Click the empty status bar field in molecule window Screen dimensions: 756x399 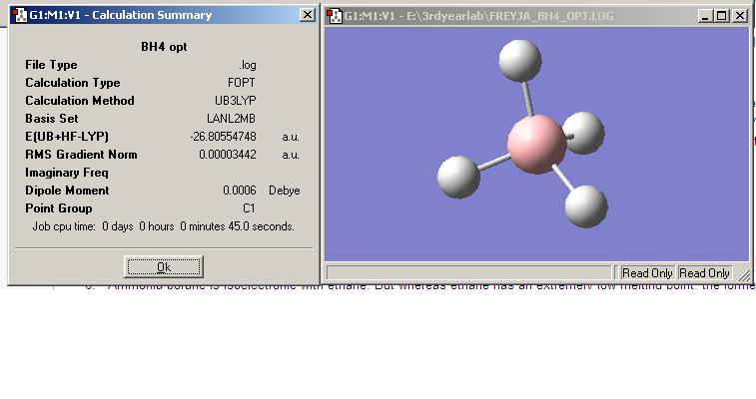[x=468, y=273]
